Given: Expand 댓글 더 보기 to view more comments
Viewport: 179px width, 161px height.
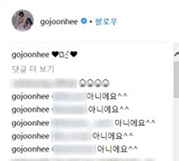Looking at the screenshot, I should tap(33, 69).
